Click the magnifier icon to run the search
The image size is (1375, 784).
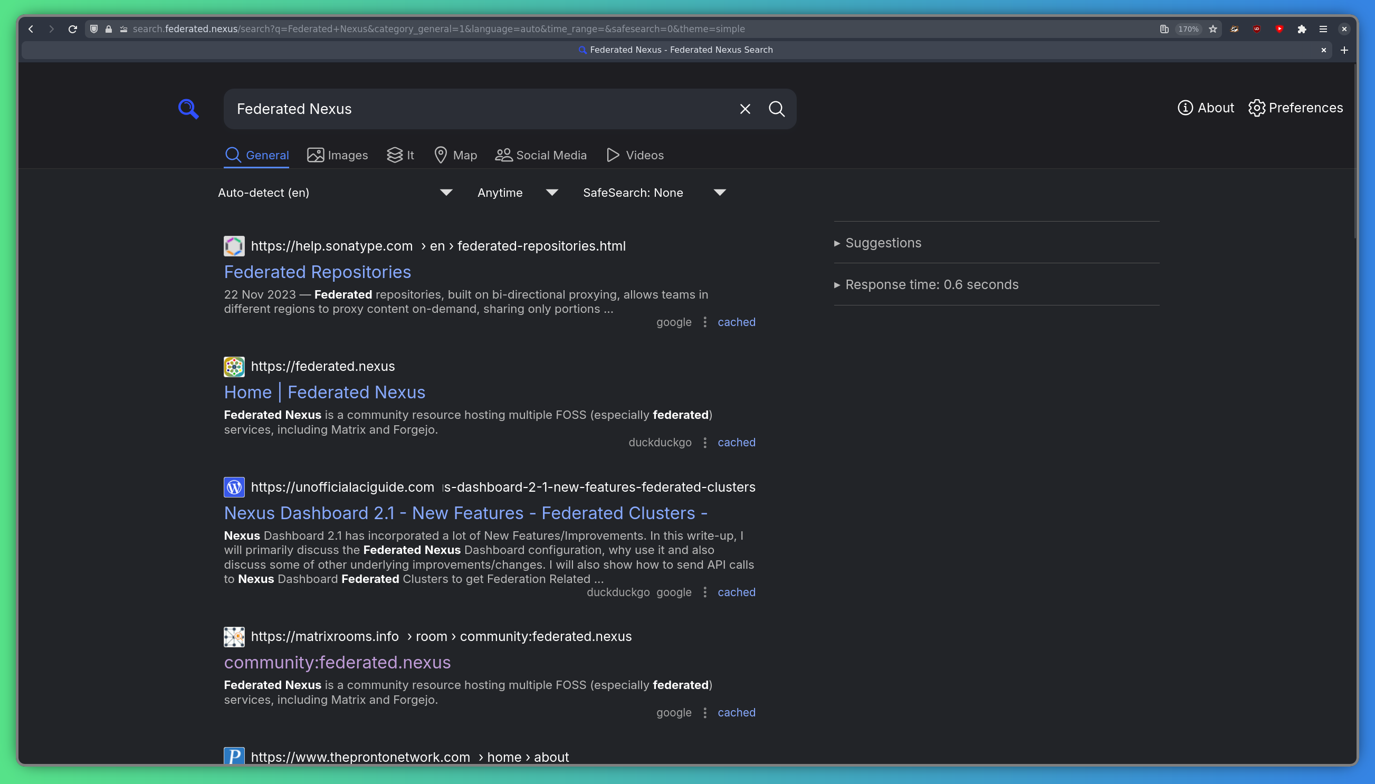(776, 108)
